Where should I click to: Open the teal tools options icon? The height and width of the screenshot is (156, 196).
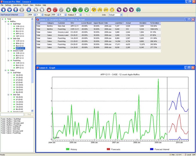[138, 10]
